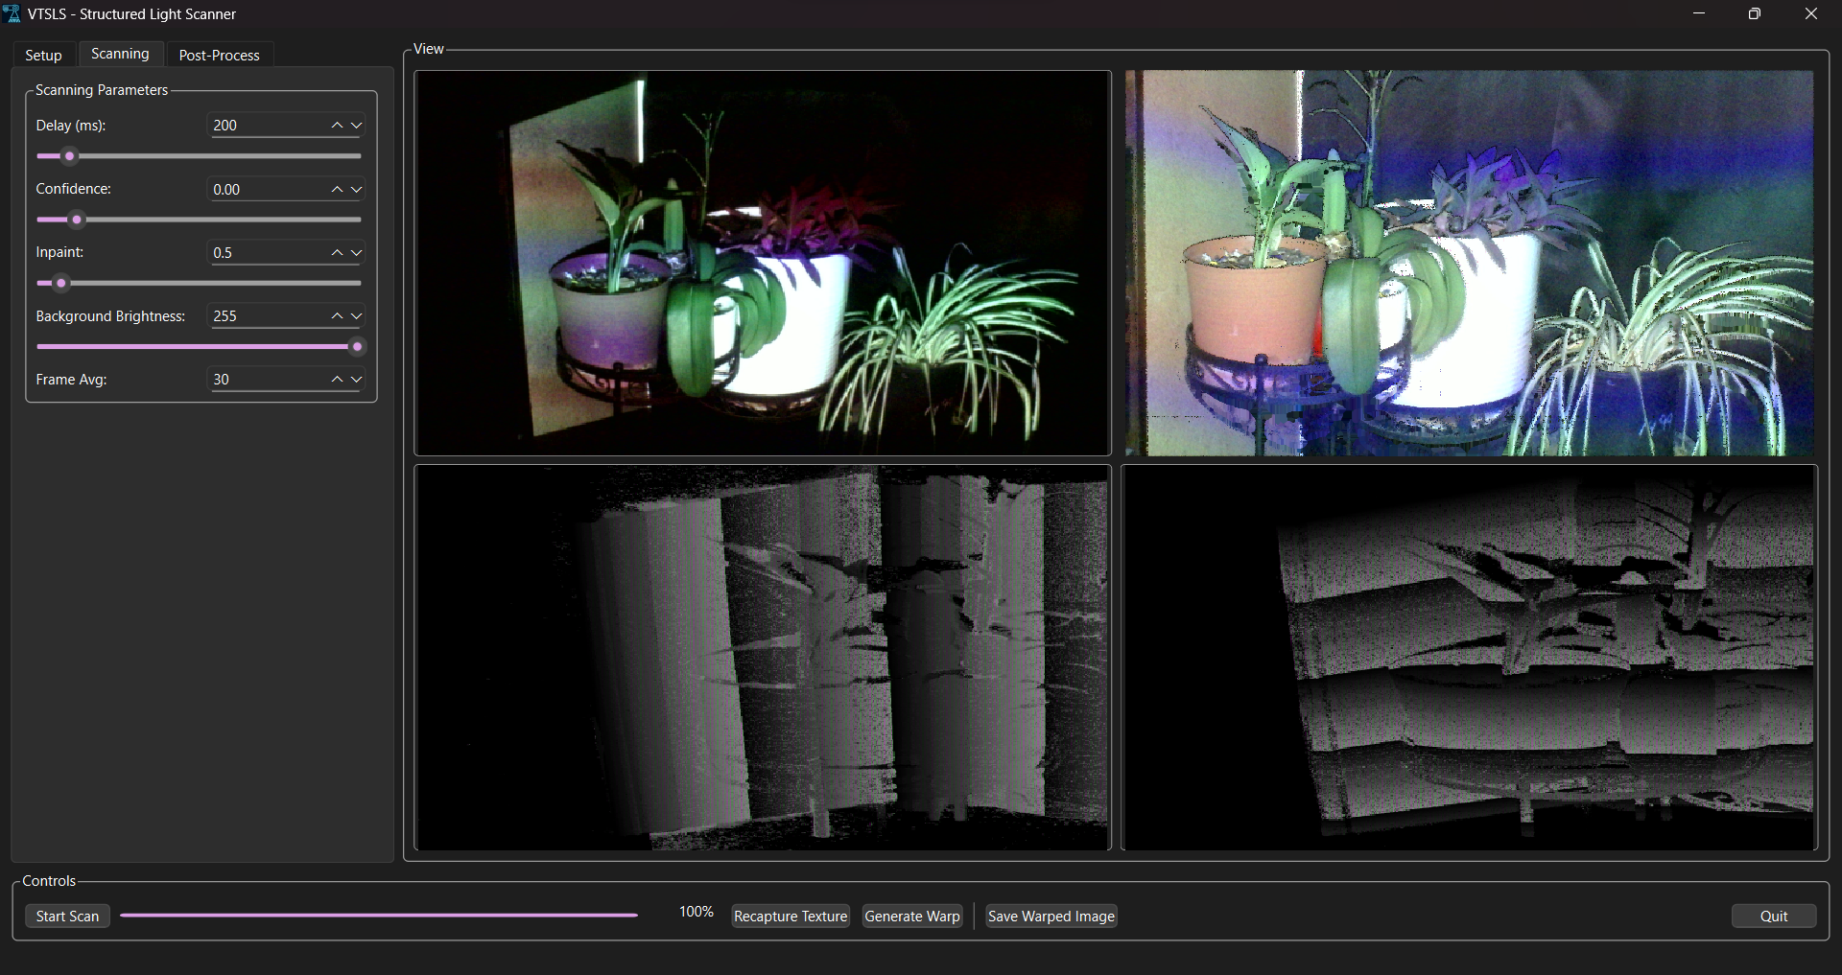Switch to the Setup tab
1842x975 pixels.
click(43, 56)
